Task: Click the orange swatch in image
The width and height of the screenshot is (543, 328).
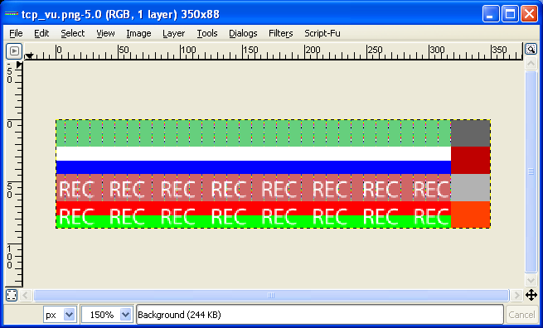Action: click(470, 215)
